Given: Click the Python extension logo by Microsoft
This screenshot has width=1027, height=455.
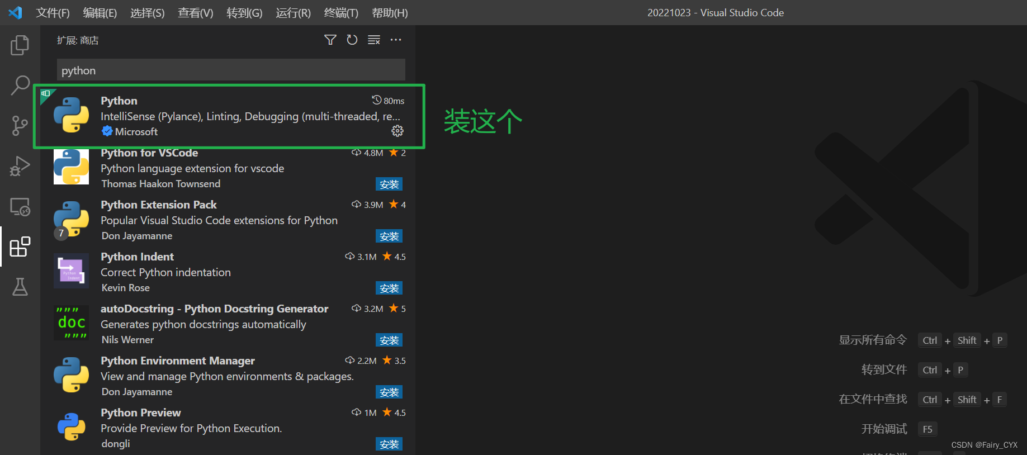Looking at the screenshot, I should (x=71, y=115).
